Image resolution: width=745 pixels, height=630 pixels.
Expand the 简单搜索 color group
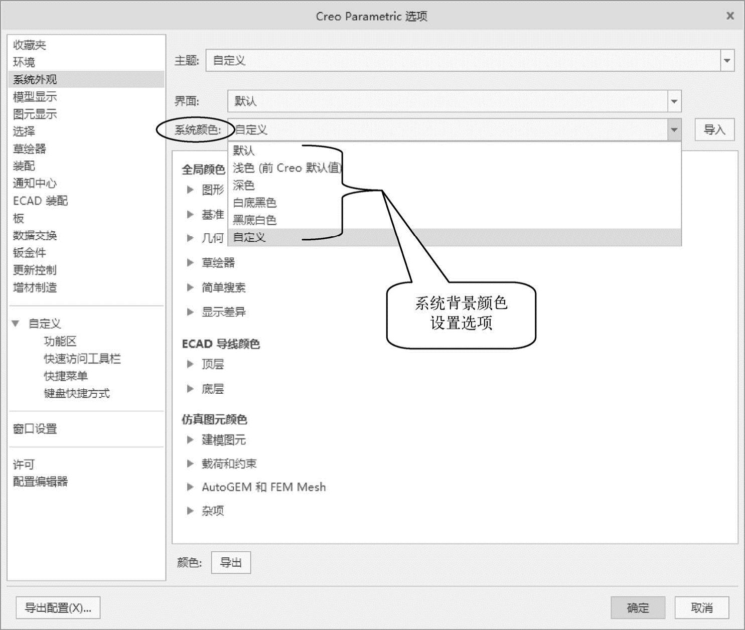tap(190, 287)
